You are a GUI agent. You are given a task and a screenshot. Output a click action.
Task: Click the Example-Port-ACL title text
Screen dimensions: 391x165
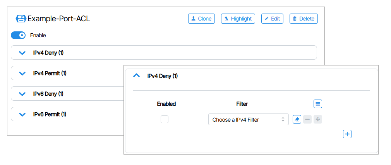[x=59, y=19]
